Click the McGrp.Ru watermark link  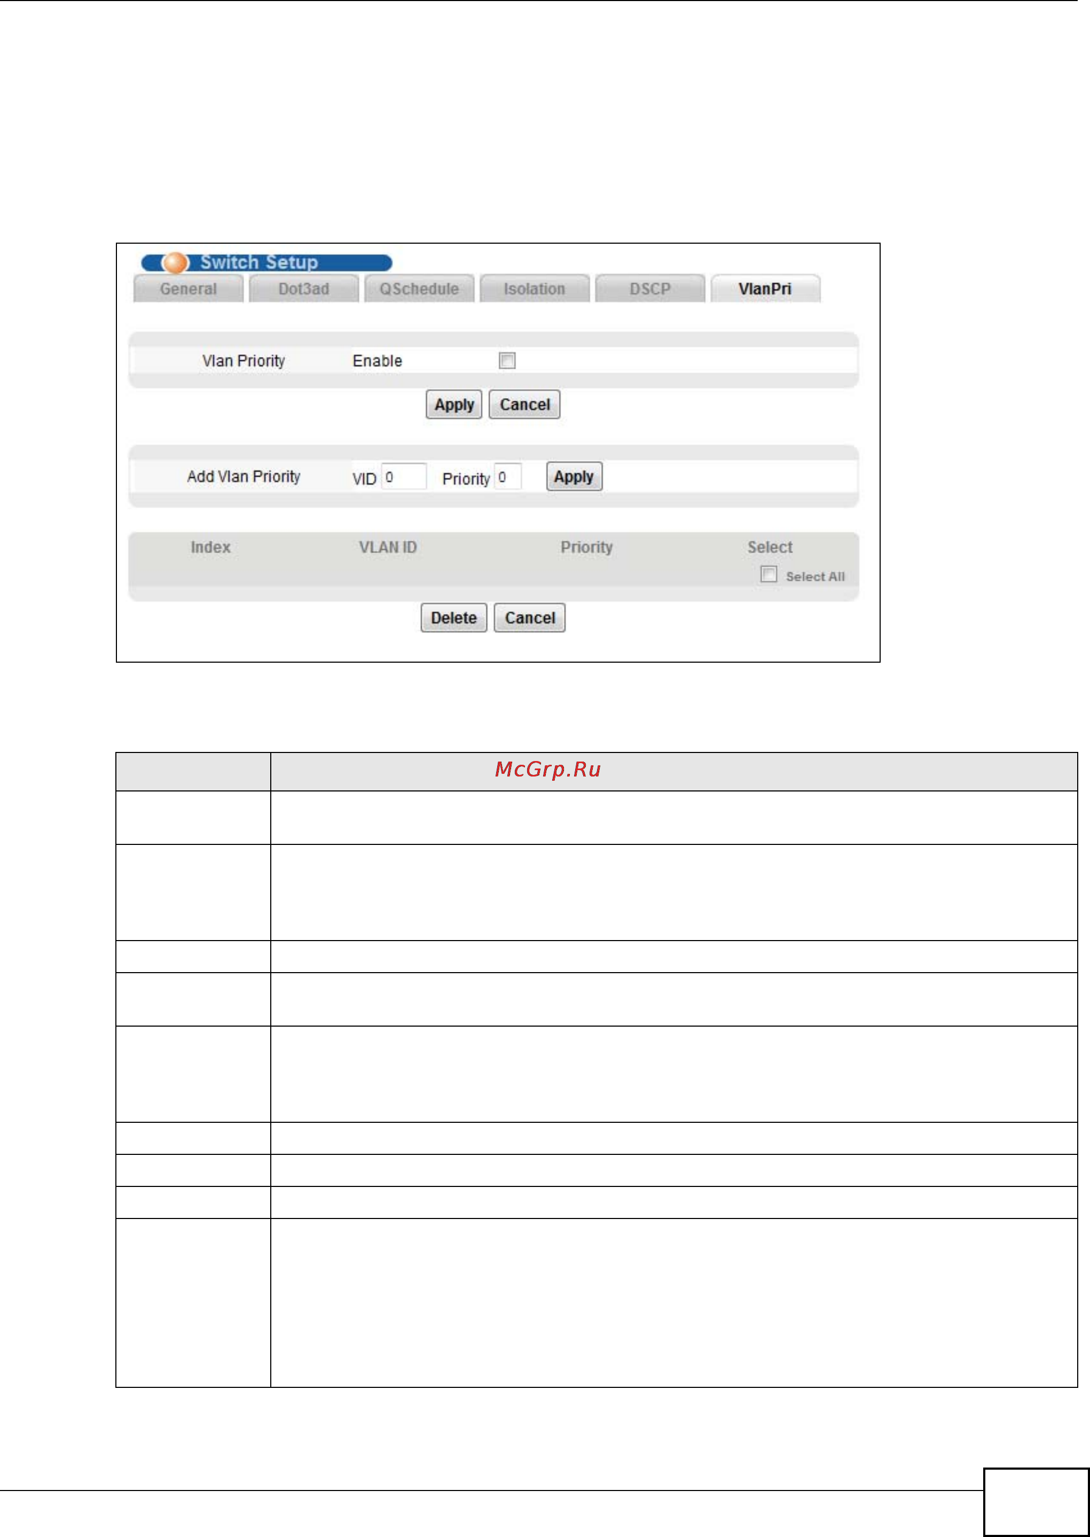(x=548, y=770)
